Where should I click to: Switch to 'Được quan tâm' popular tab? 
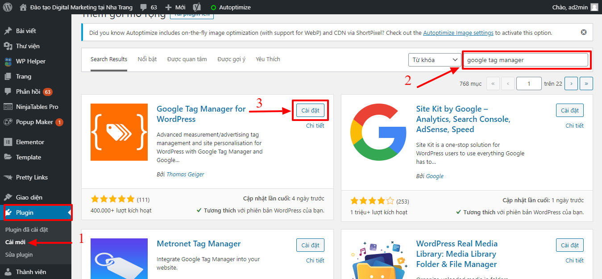pyautogui.click(x=187, y=59)
